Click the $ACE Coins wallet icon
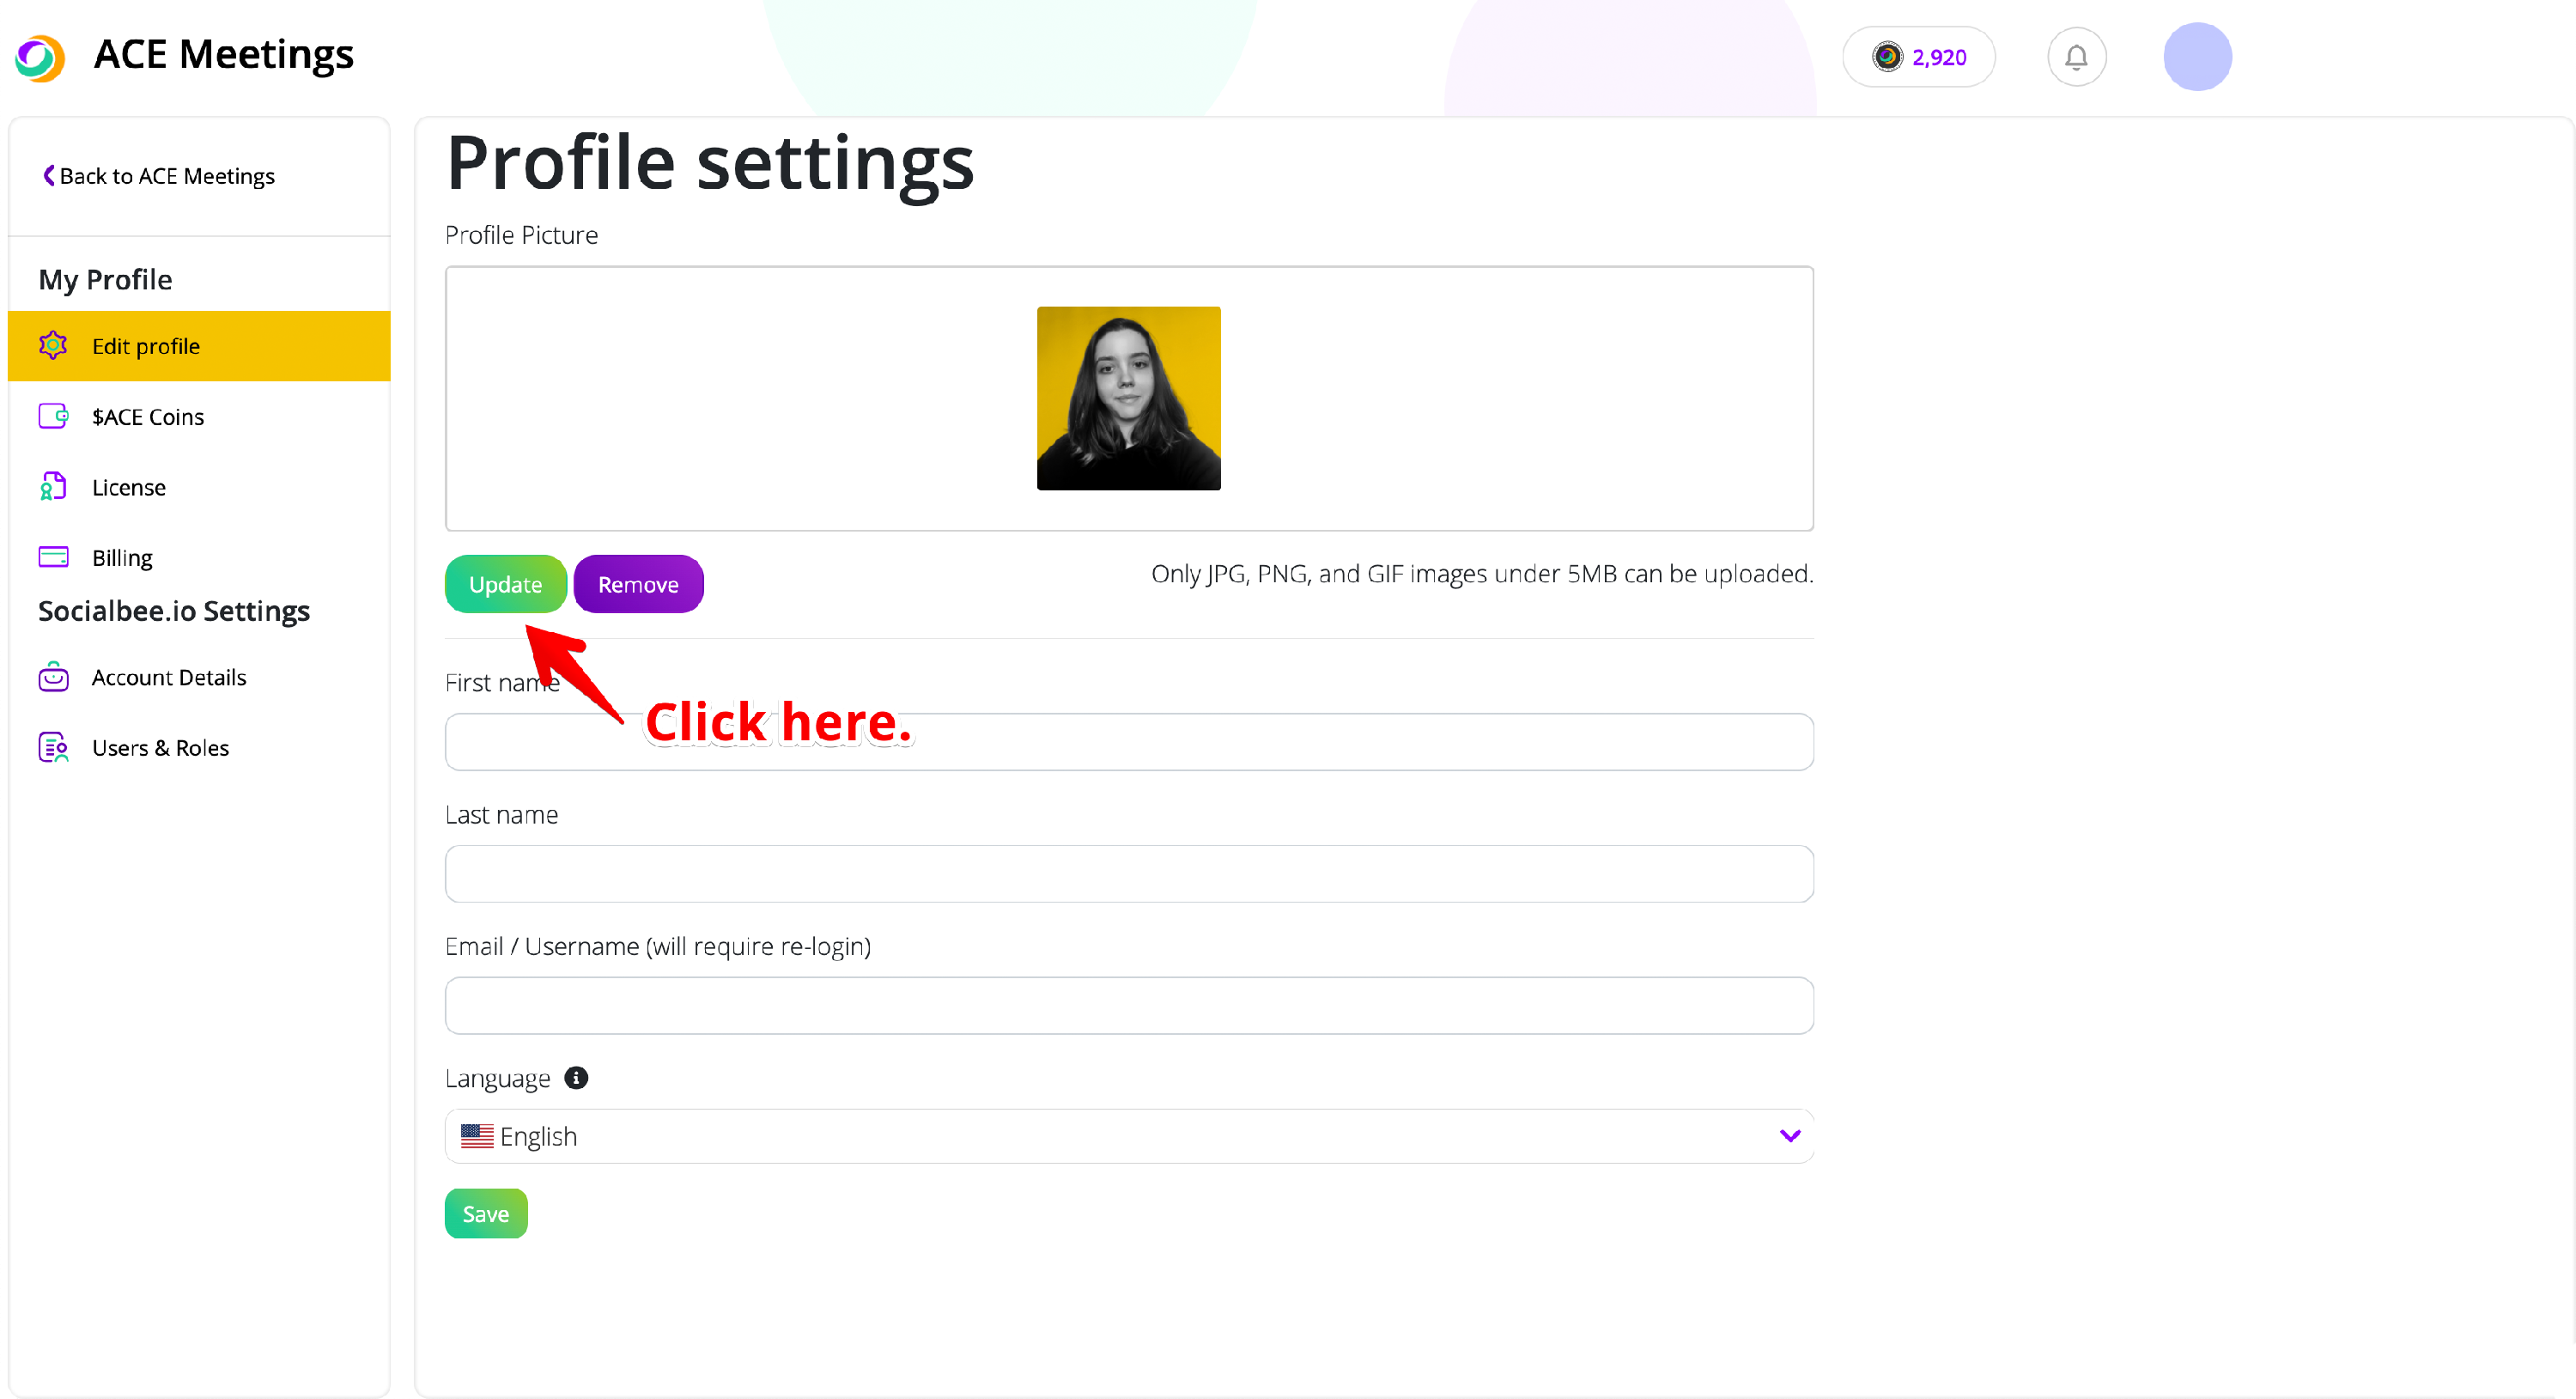Image resolution: width=2576 pixels, height=1399 pixels. pyautogui.click(x=53, y=416)
